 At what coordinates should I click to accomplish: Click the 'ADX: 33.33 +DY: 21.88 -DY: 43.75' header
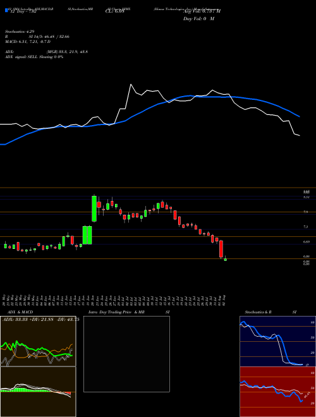[40, 320]
